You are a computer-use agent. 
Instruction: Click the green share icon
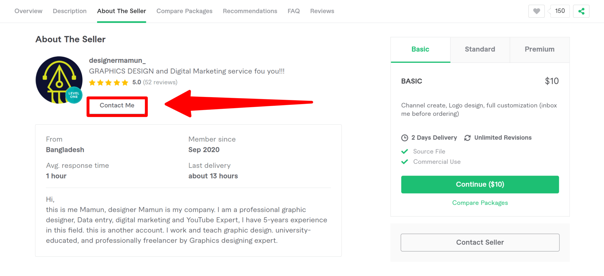point(581,11)
